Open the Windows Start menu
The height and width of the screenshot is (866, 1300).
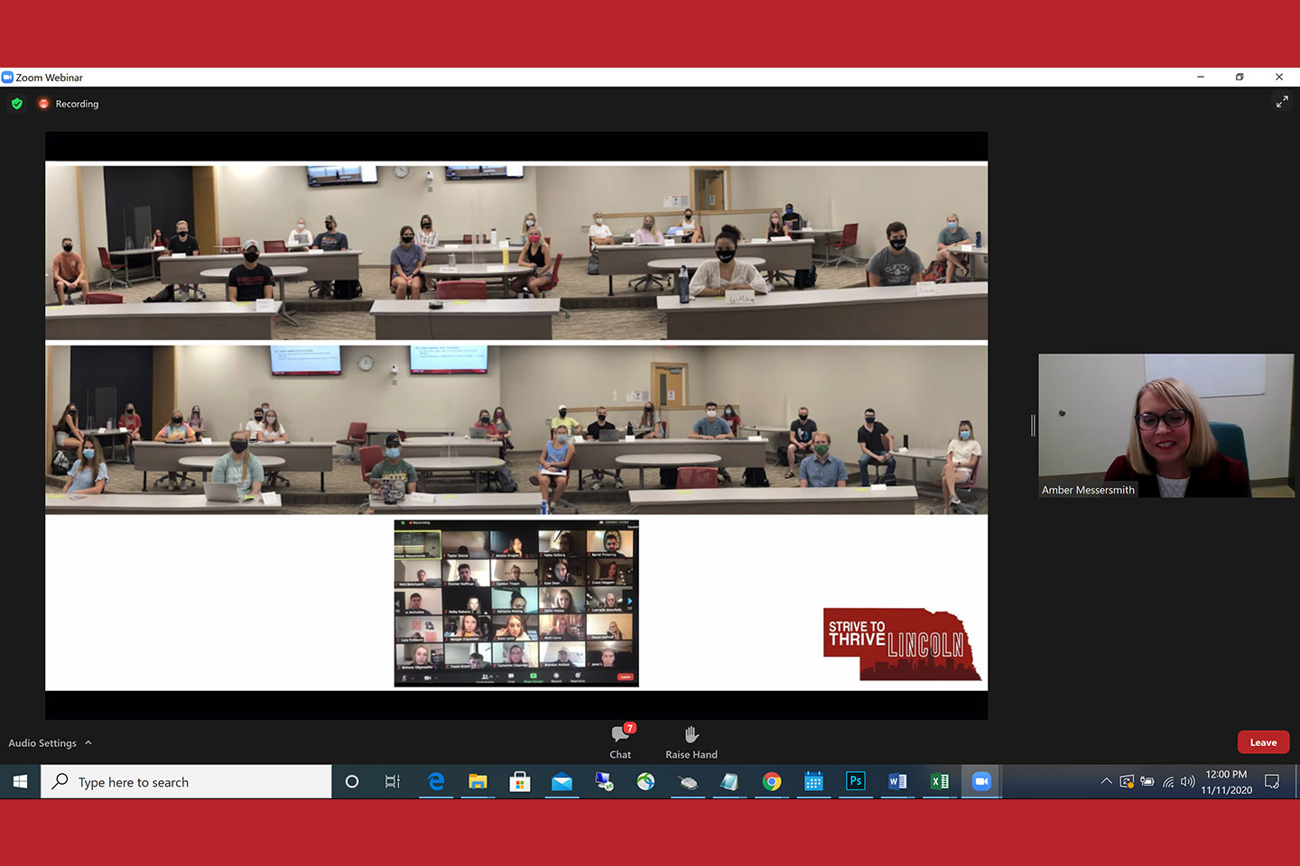pyautogui.click(x=20, y=781)
